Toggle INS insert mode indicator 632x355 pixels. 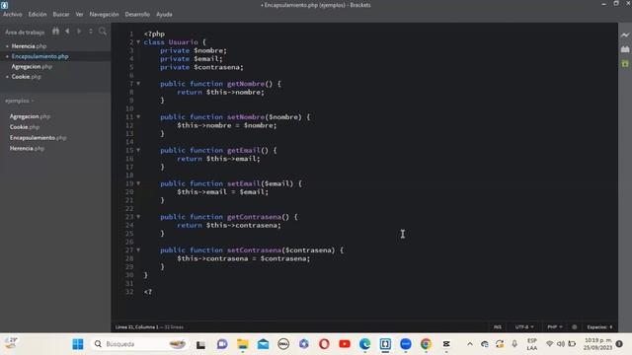(498, 326)
